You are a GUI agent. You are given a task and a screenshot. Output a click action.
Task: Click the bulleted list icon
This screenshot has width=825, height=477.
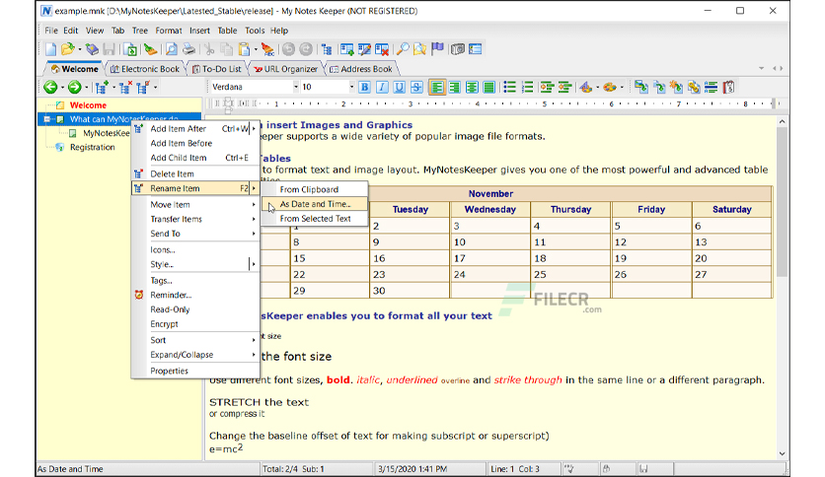(509, 87)
